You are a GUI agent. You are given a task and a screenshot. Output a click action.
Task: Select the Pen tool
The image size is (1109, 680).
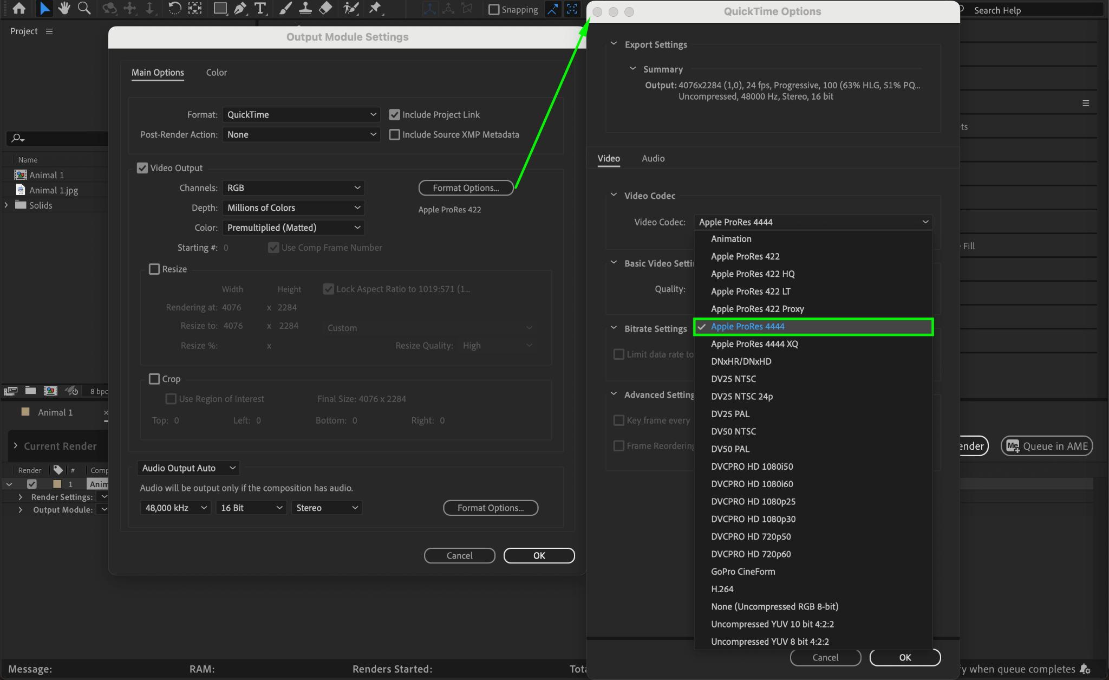[x=240, y=8]
